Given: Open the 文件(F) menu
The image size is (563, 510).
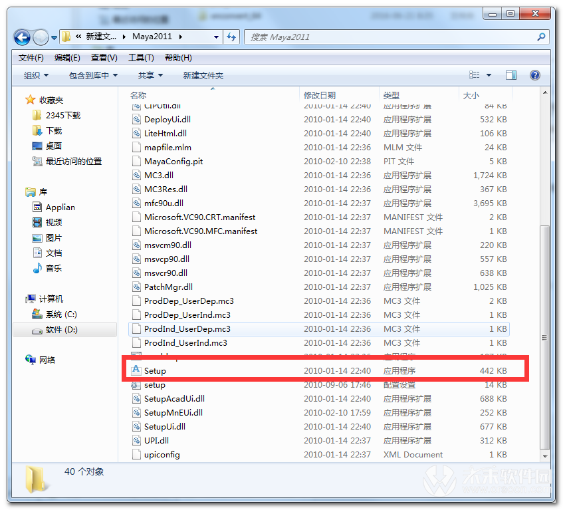Looking at the screenshot, I should 31,58.
